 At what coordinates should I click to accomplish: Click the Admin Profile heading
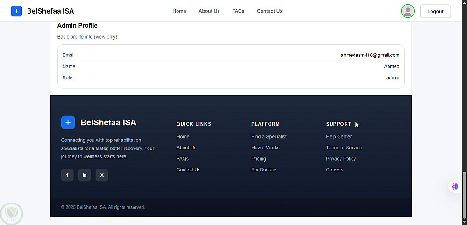coord(77,26)
